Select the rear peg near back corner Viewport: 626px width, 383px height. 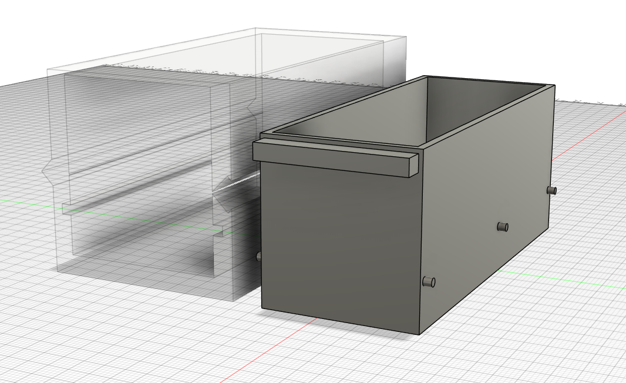[x=552, y=190]
